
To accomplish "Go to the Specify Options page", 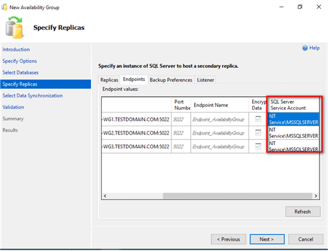I will pos(20,61).
